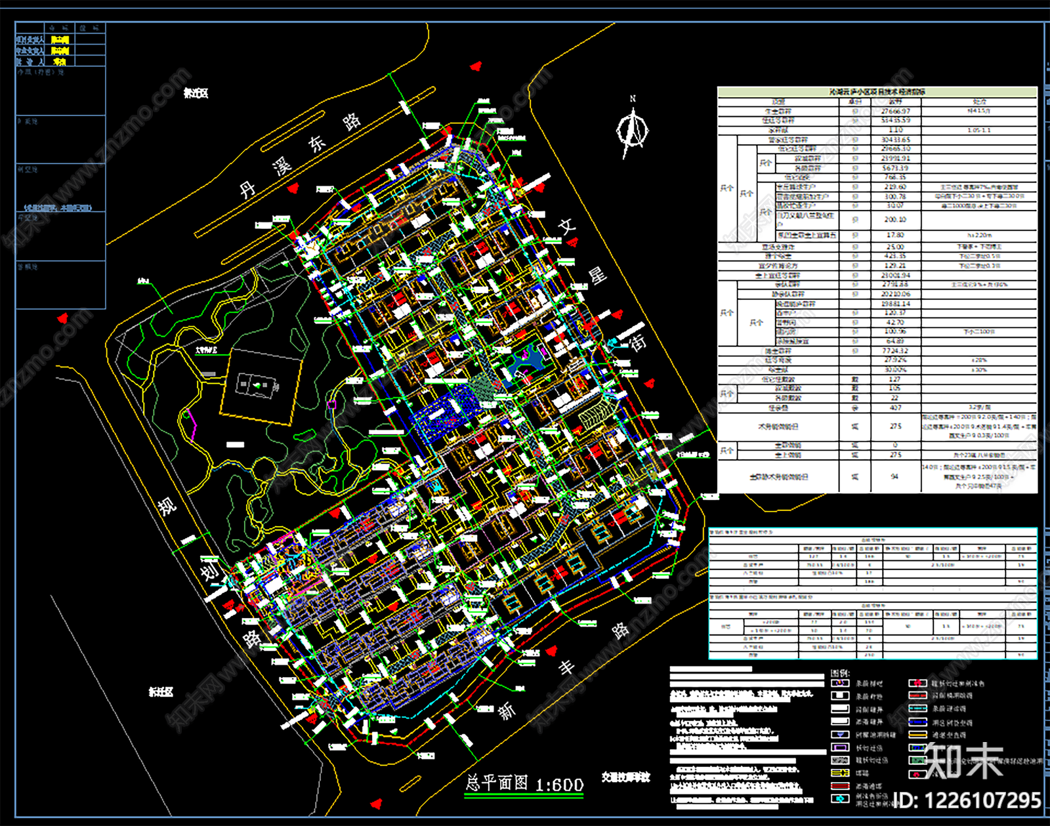1050x826 pixels.
Task: Select table value 30433.65
Action: coord(896,139)
